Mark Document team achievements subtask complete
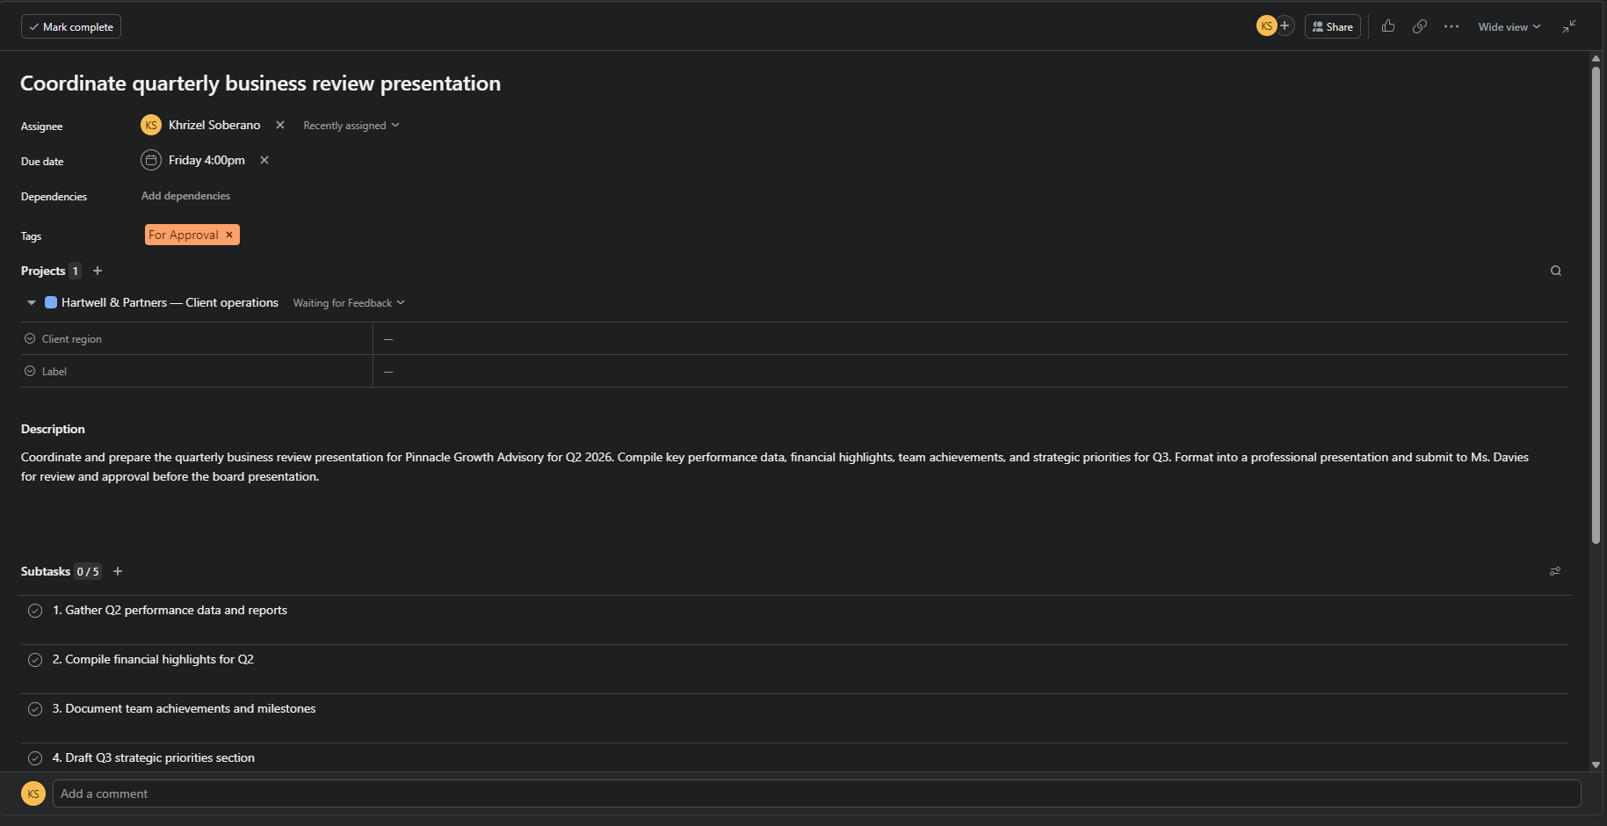Screen dimensions: 1607x826 click(35, 709)
